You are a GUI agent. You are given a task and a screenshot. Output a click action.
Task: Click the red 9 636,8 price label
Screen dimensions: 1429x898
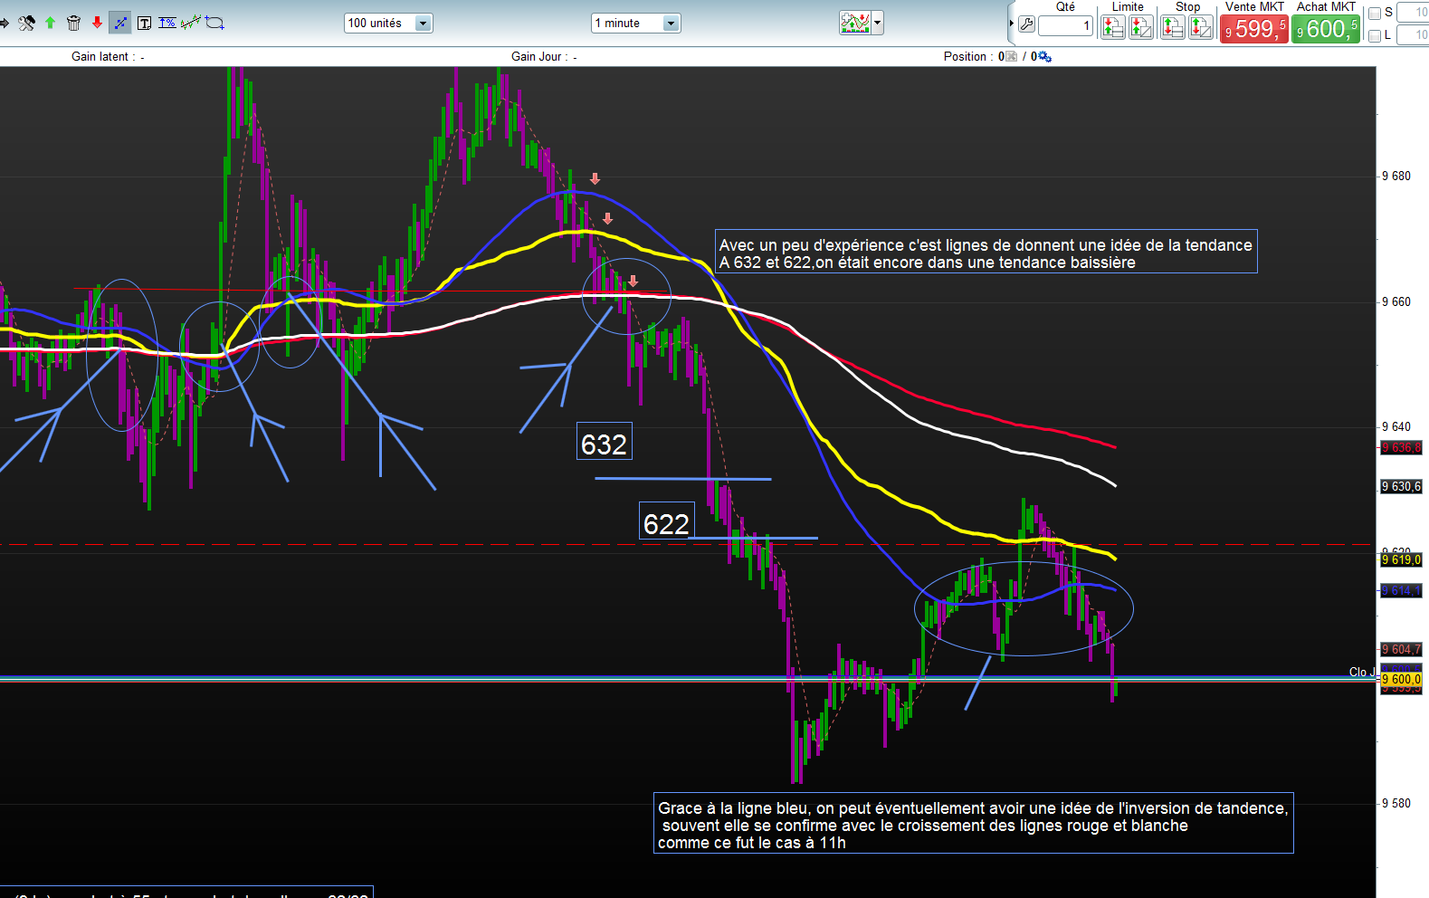(x=1401, y=447)
